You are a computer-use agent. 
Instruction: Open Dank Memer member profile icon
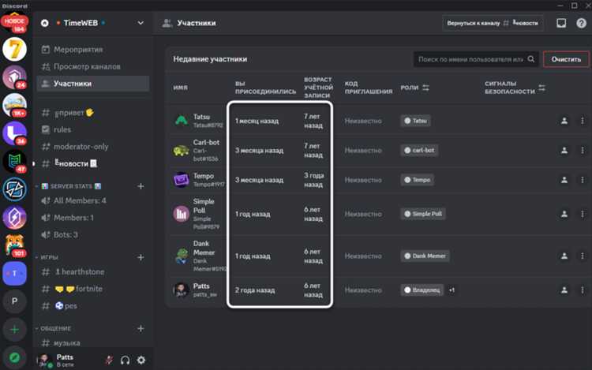(x=564, y=256)
